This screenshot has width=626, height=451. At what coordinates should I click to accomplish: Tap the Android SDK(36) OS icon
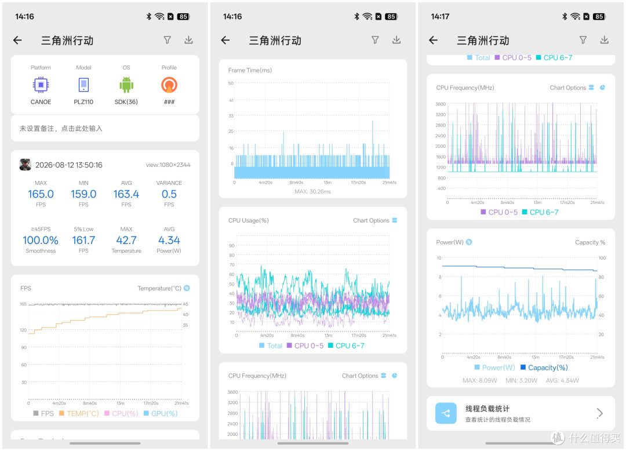[126, 85]
